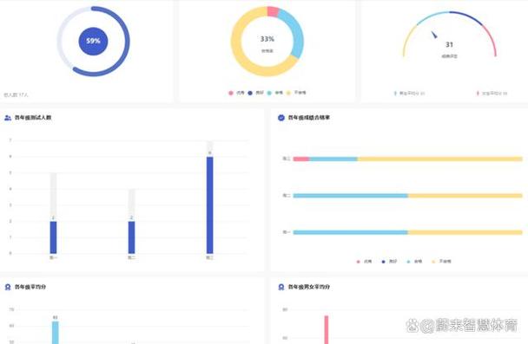
Task: Click the tallest 高三 blue bar in test count chart
Action: click(209, 205)
